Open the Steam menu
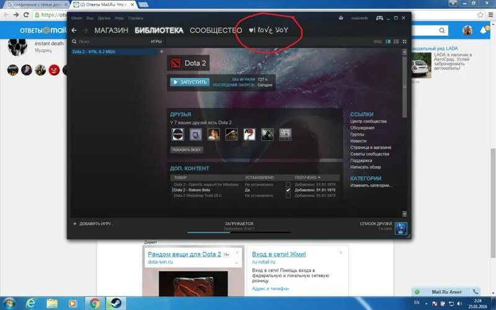Viewport: 496px width, 310px height. coord(76,18)
